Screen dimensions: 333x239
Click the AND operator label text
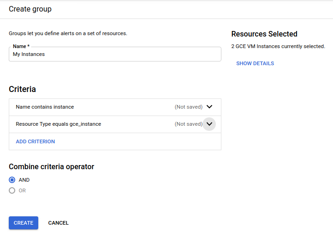click(x=24, y=180)
